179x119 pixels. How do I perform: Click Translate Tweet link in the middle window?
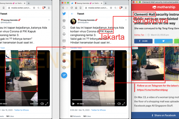[76, 48]
